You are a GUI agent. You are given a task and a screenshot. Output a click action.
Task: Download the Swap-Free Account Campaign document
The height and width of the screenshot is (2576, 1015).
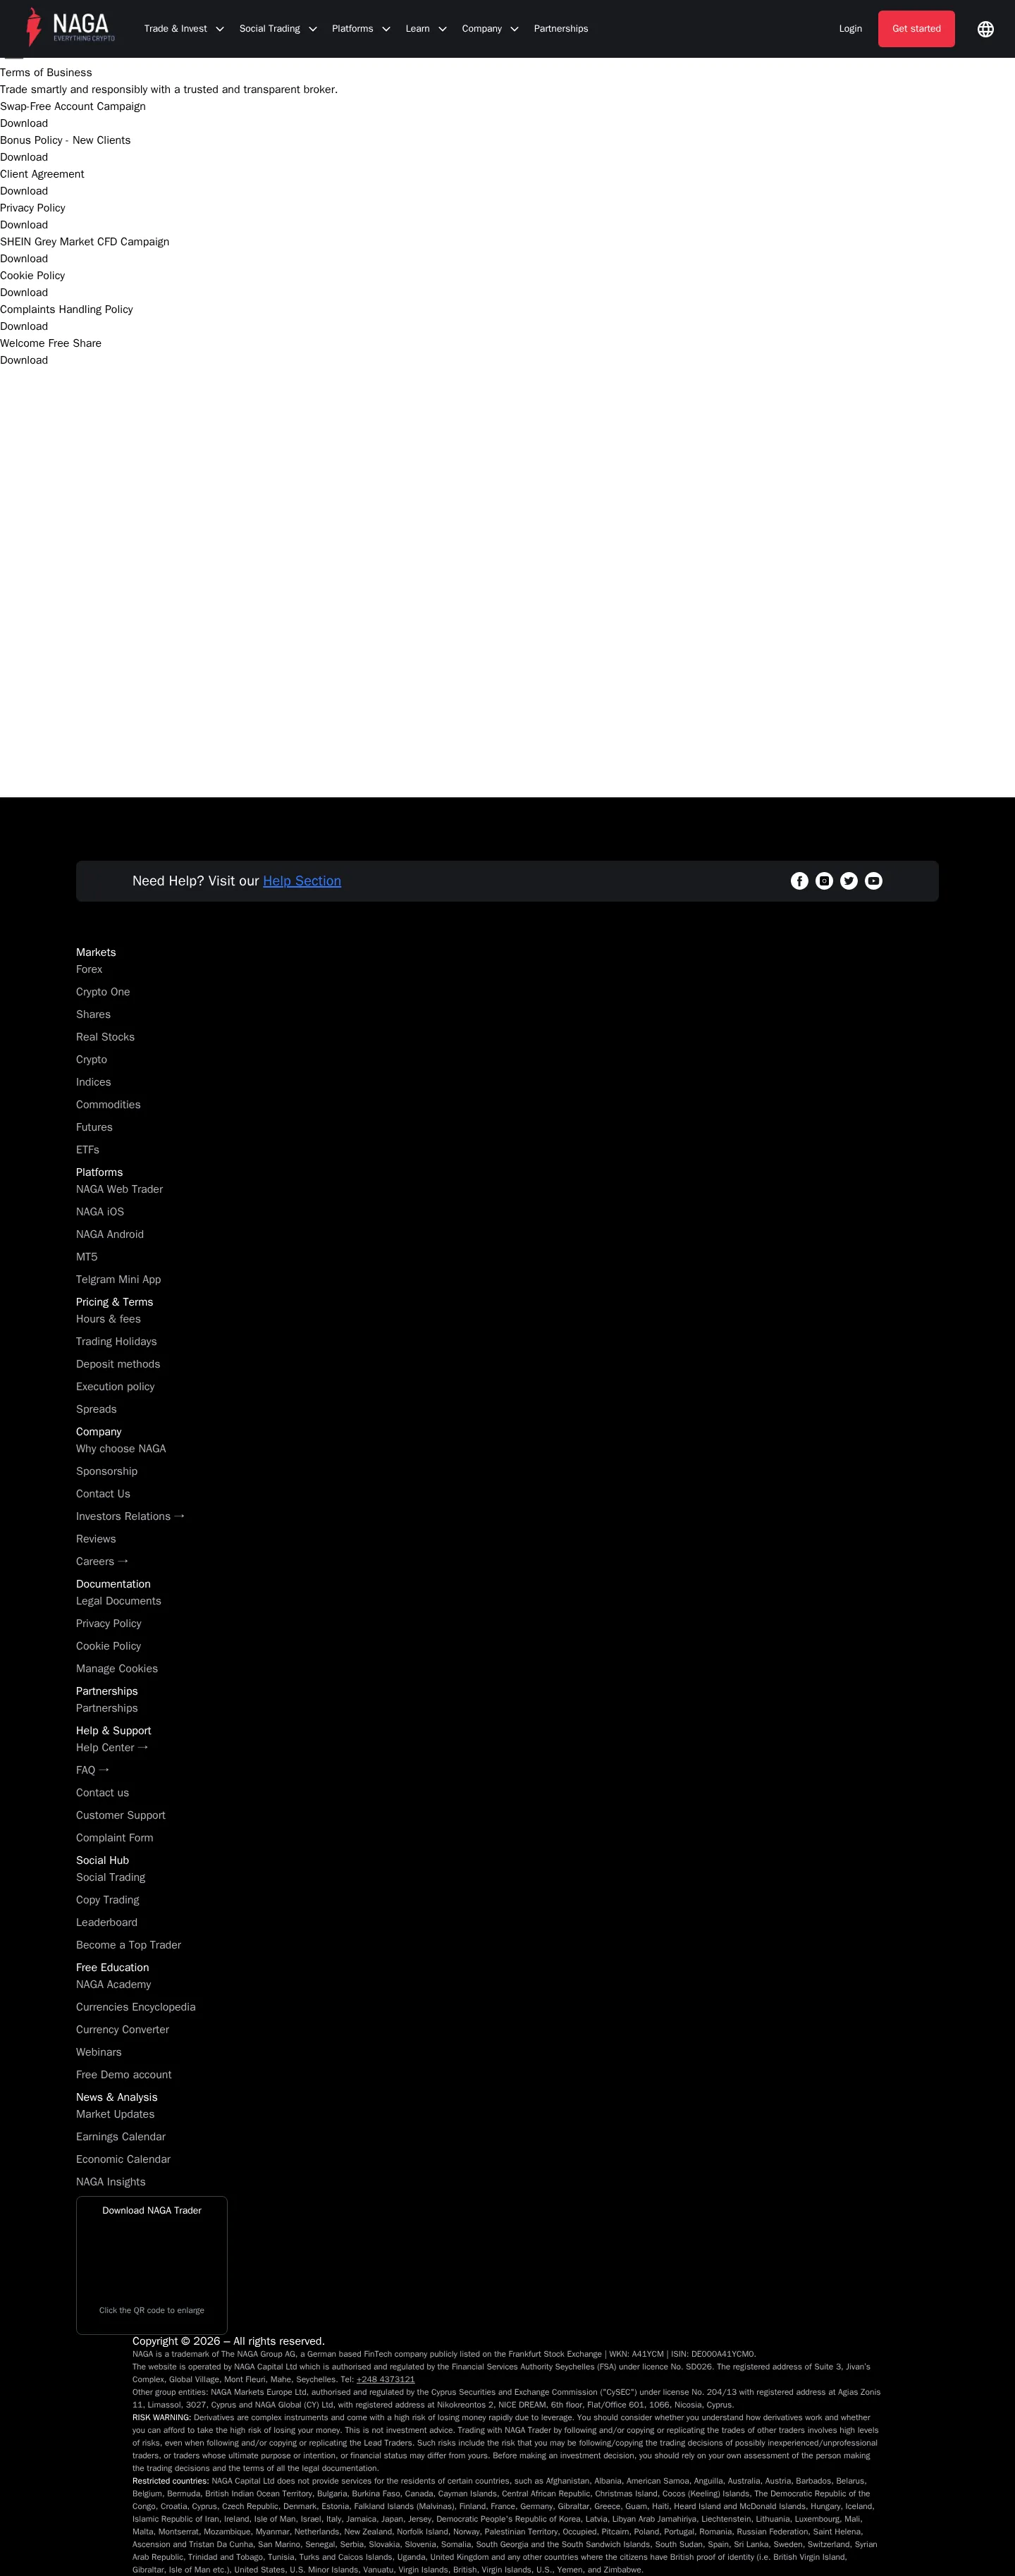pyautogui.click(x=24, y=124)
